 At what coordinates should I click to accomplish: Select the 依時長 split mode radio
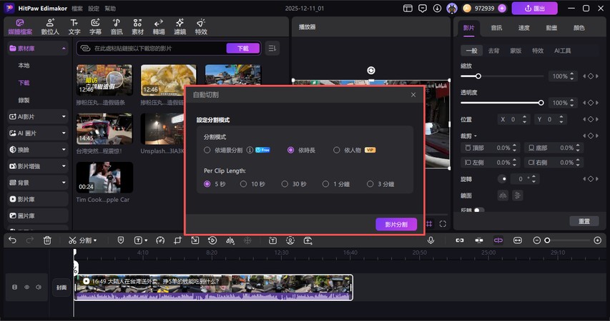tap(290, 150)
